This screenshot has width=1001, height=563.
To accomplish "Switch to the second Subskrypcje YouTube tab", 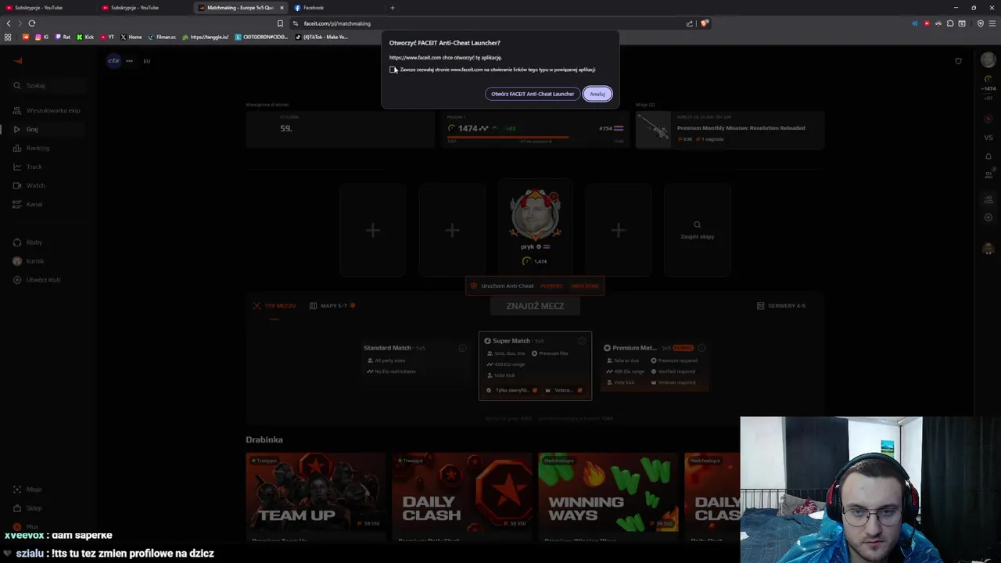I will click(x=143, y=8).
